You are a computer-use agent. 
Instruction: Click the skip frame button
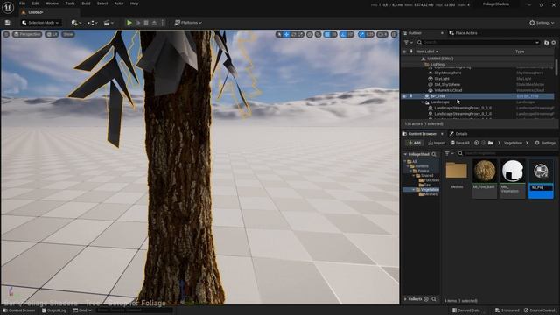138,23
